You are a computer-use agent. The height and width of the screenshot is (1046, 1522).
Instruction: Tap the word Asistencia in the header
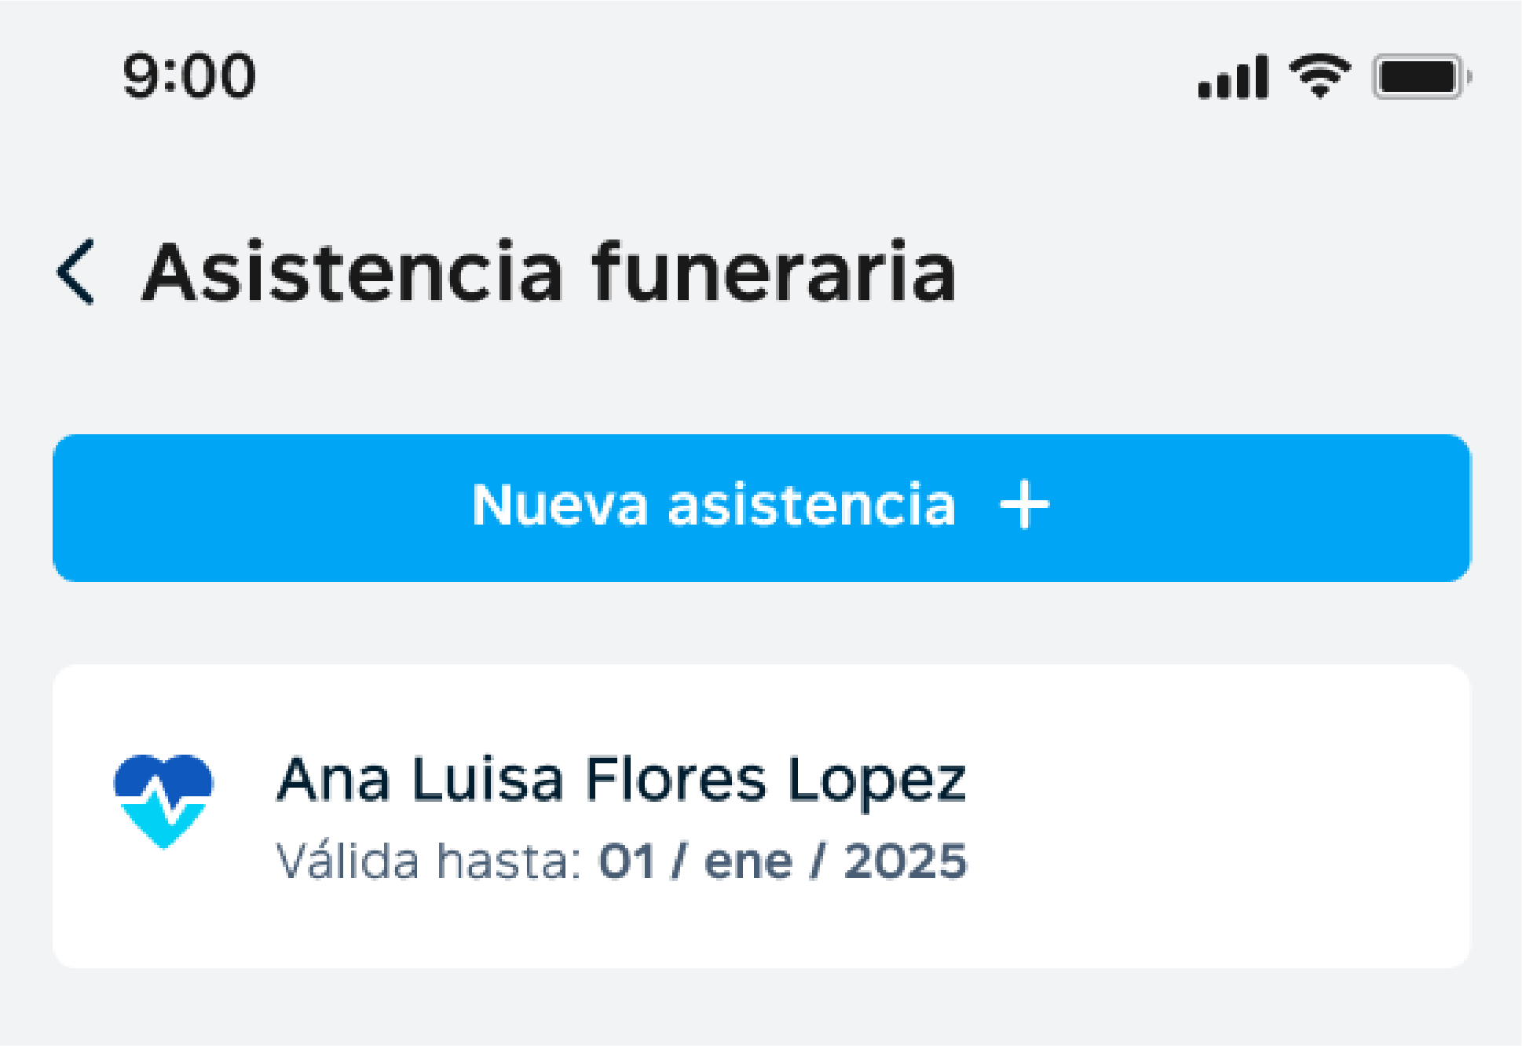(353, 272)
